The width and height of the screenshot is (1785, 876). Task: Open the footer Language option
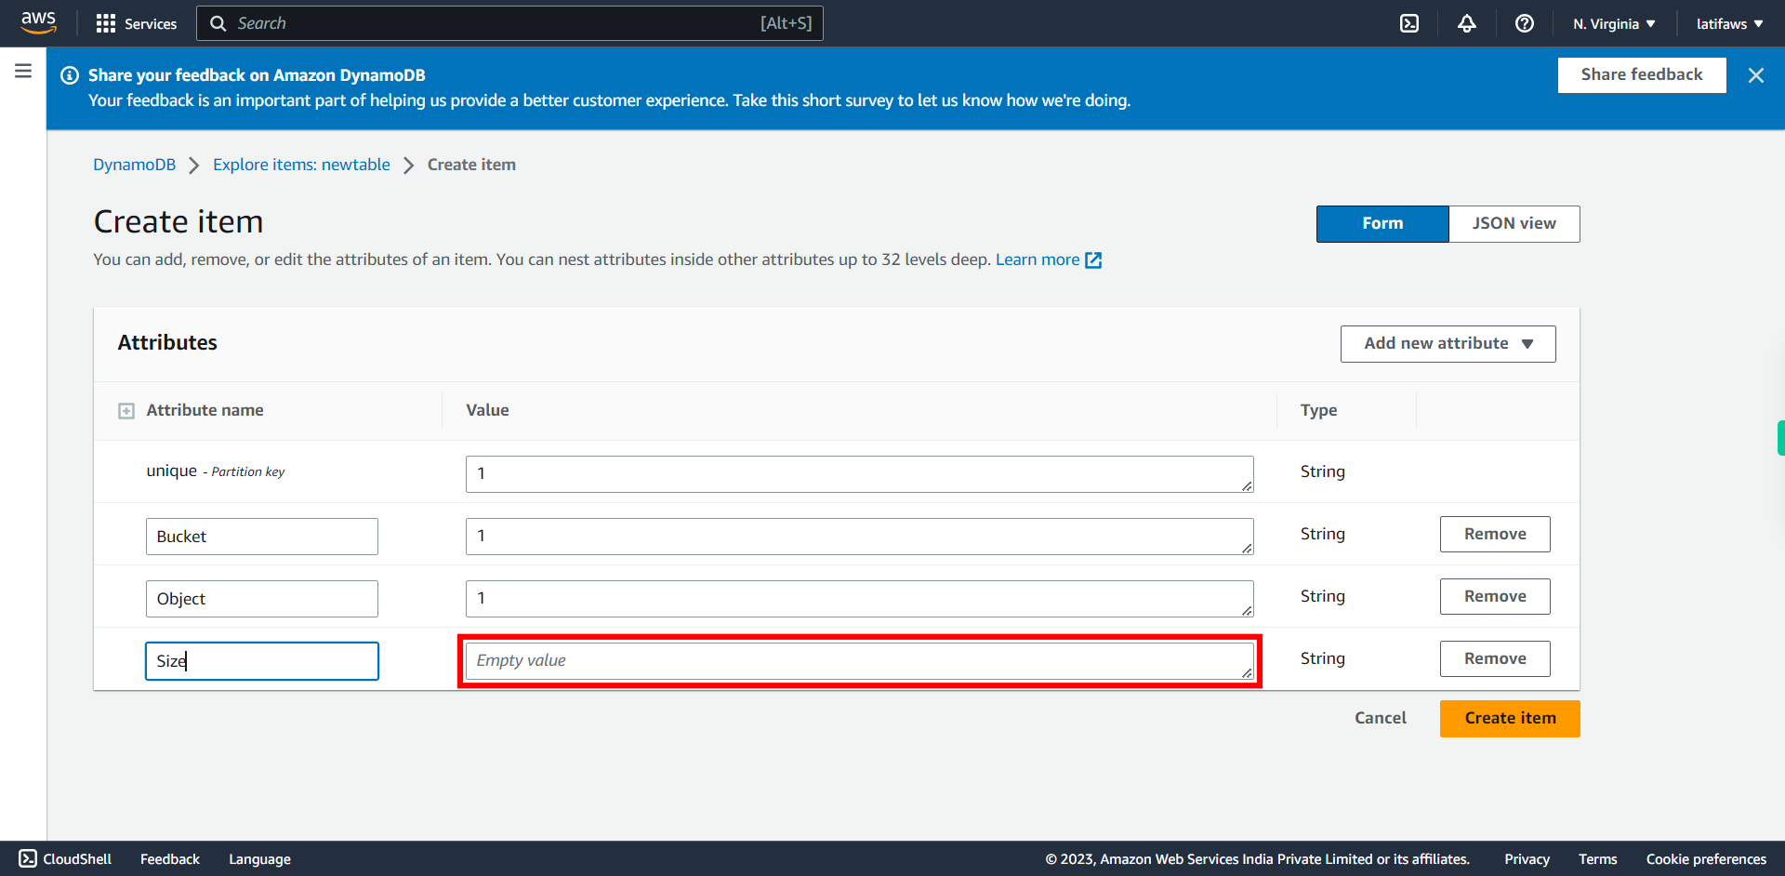[259, 859]
